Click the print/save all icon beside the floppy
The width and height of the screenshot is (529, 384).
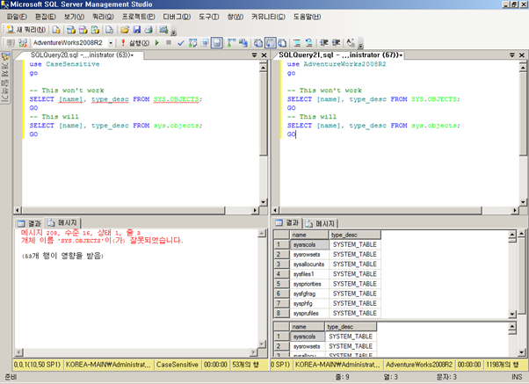coord(149,30)
